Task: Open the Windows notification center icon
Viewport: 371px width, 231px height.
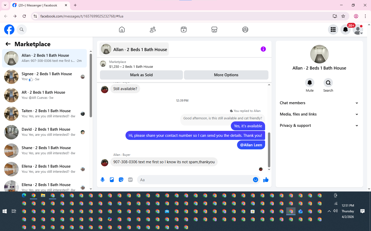Action: [362, 211]
